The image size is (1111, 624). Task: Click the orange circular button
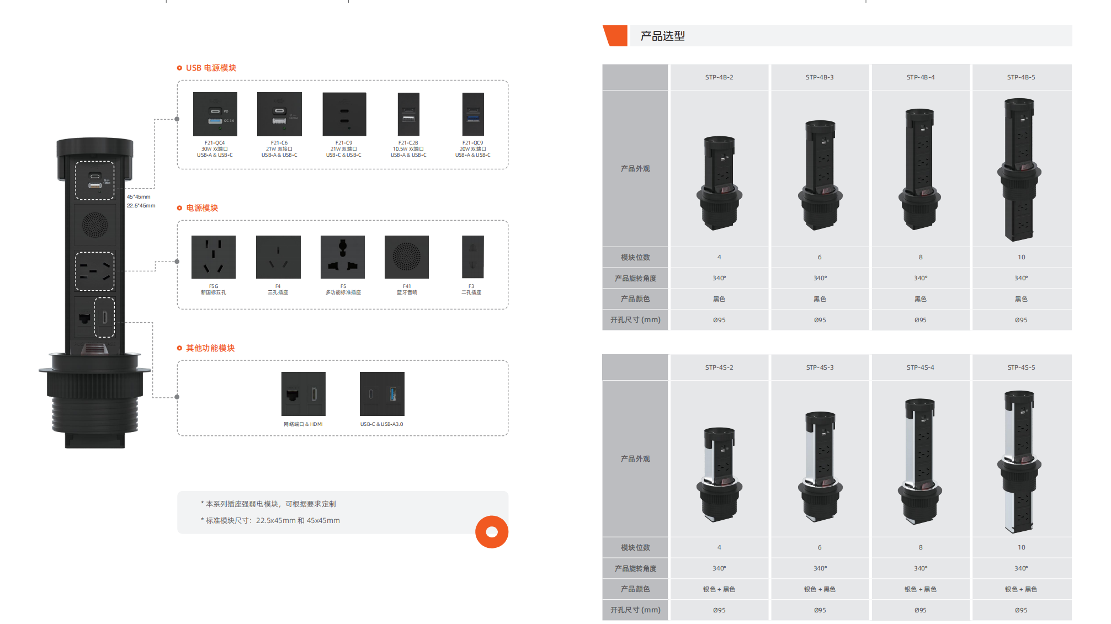(x=492, y=532)
